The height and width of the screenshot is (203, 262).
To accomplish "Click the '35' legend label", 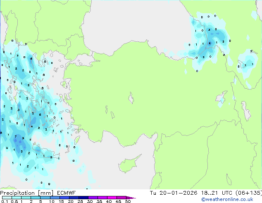I will pyautogui.click(x=99, y=201).
